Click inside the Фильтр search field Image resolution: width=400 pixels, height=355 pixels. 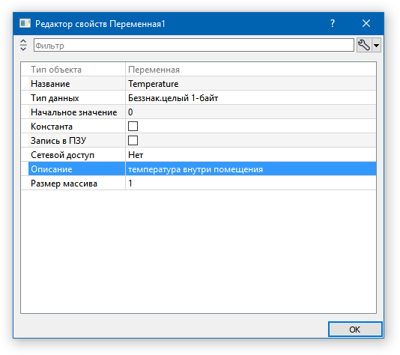pos(193,46)
